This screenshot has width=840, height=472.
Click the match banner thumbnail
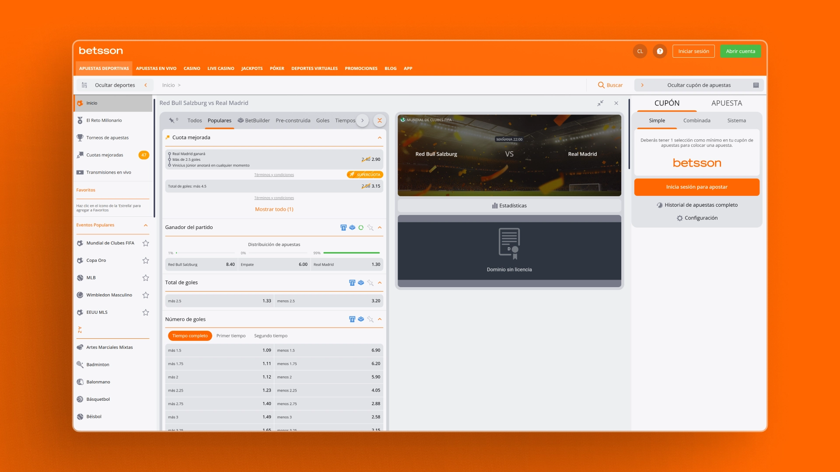point(509,155)
